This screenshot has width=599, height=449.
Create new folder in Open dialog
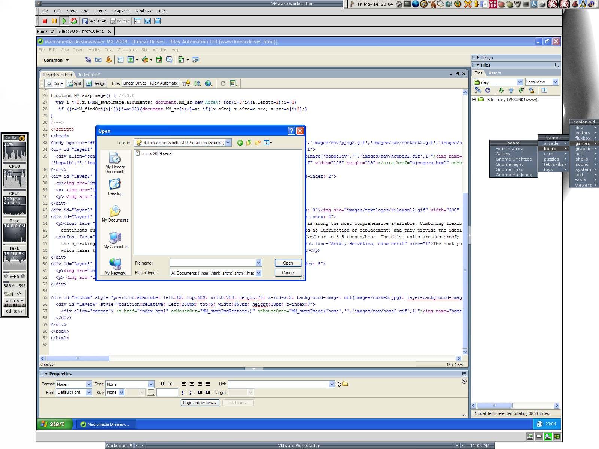point(258,143)
